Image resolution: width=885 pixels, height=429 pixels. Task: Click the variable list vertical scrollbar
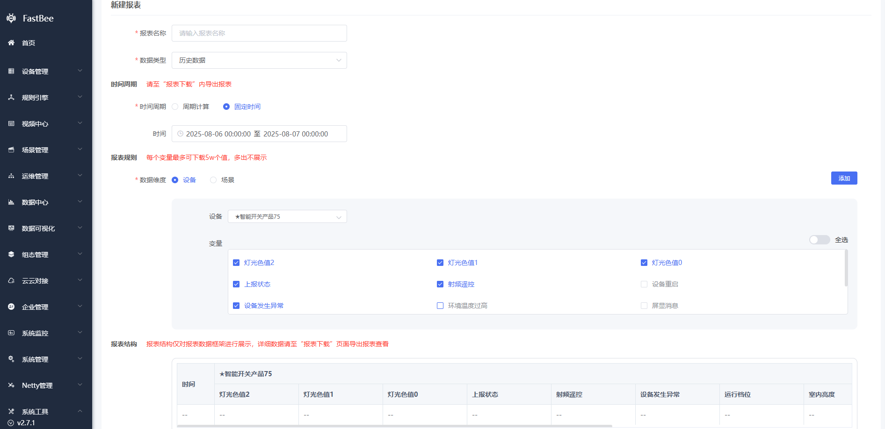point(846,268)
